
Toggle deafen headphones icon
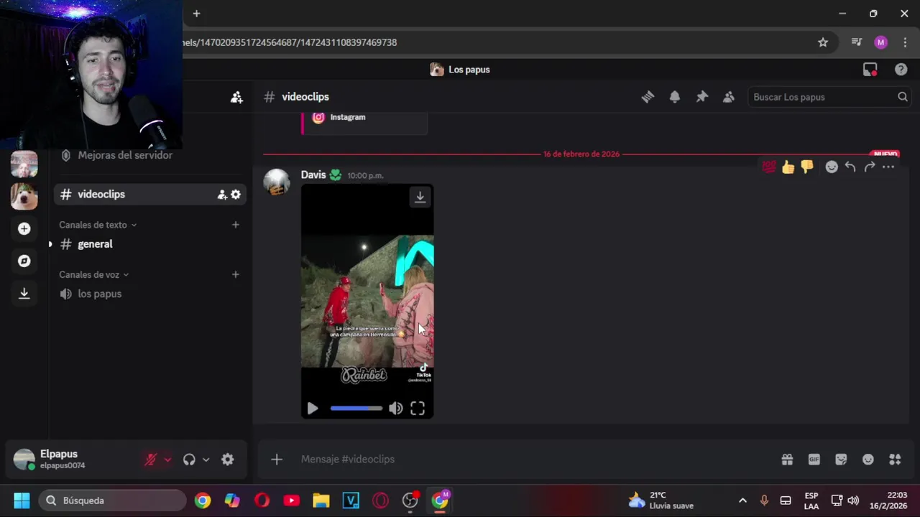(189, 460)
